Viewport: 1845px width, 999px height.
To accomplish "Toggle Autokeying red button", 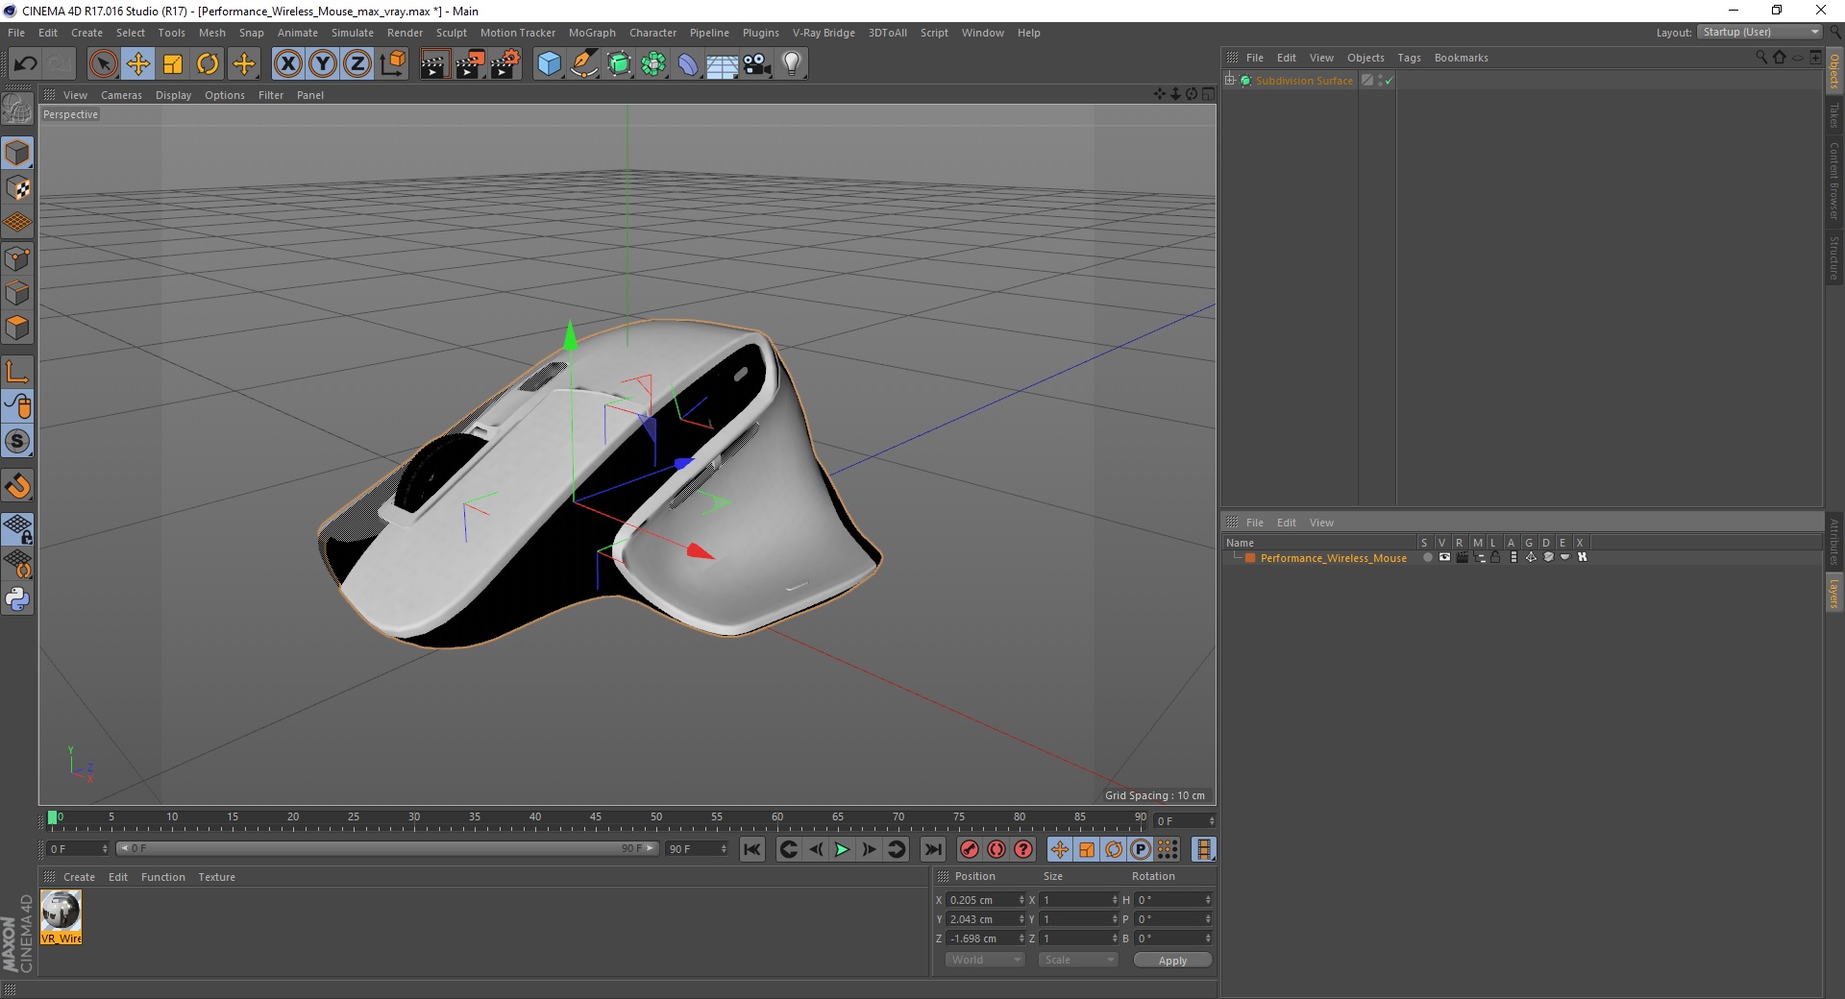I will (996, 849).
